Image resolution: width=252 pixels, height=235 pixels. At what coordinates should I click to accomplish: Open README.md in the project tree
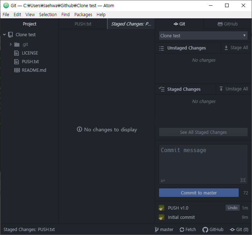(x=34, y=70)
